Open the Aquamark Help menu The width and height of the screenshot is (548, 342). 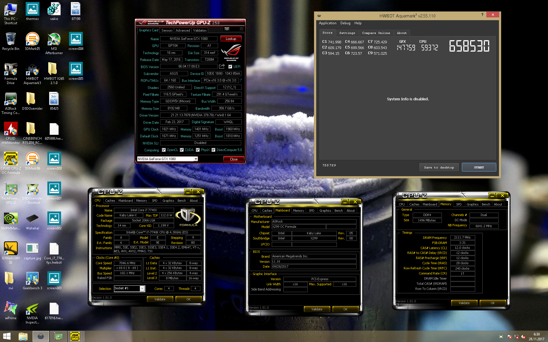[x=358, y=23]
